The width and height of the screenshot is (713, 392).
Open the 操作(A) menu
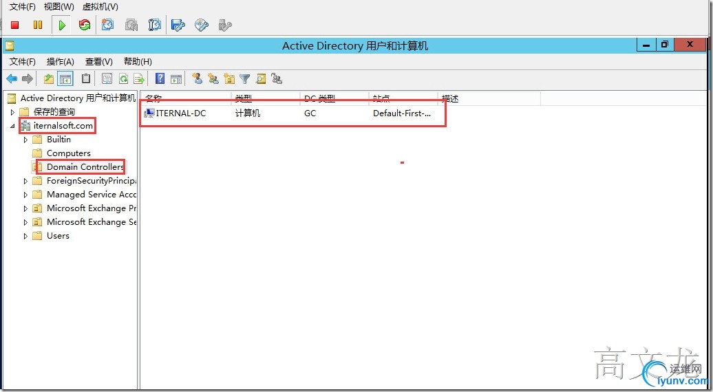(x=60, y=62)
